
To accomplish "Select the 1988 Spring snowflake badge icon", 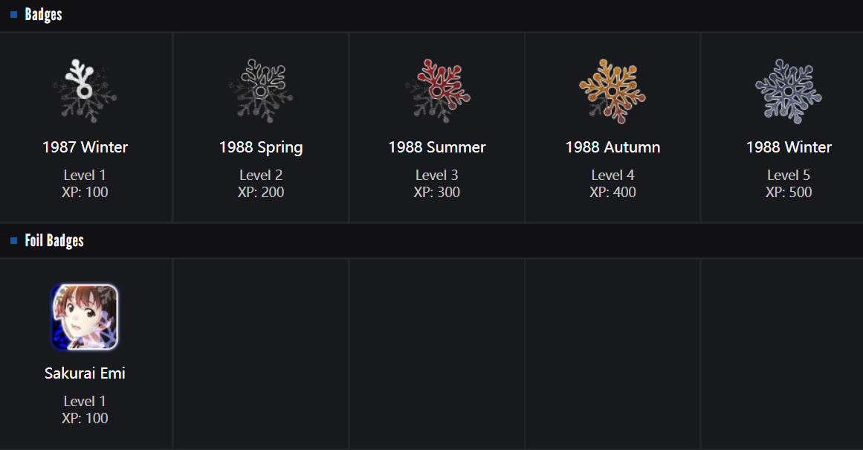I will pos(261,91).
